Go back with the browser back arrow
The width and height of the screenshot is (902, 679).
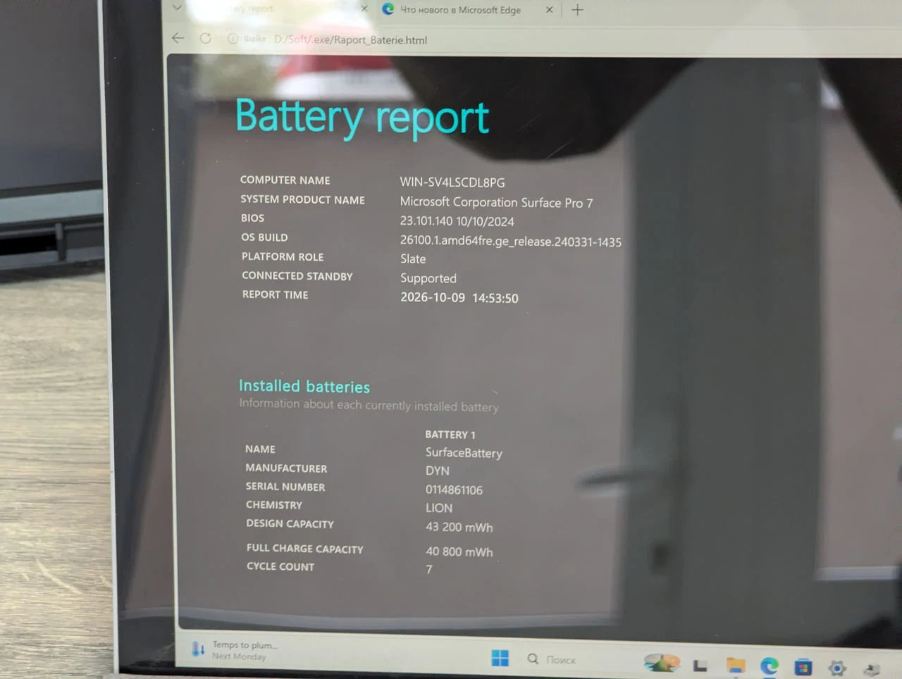click(178, 38)
